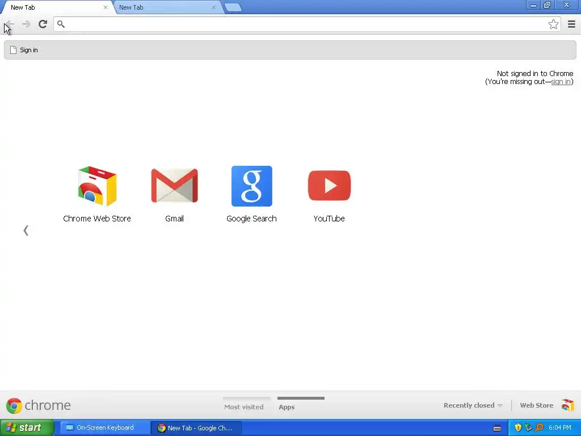This screenshot has width=581, height=436.
Task: Close the first New Tab
Action: click(105, 7)
